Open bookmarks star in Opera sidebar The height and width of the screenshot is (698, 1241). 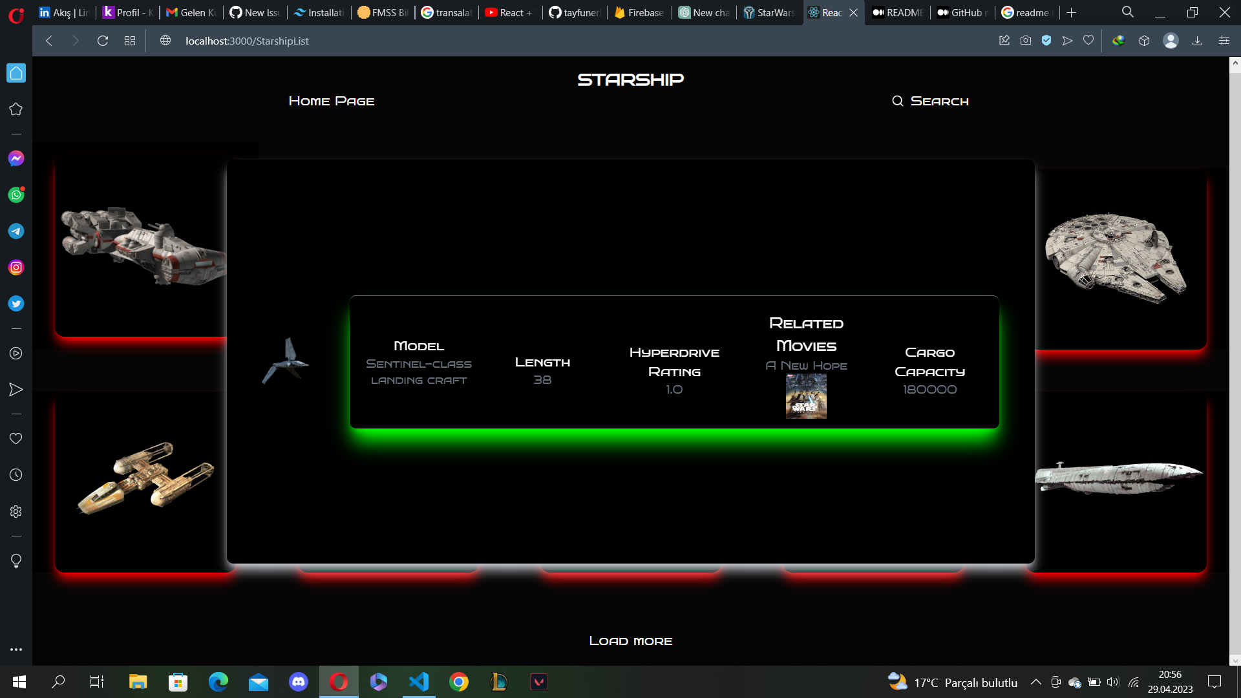pyautogui.click(x=16, y=109)
